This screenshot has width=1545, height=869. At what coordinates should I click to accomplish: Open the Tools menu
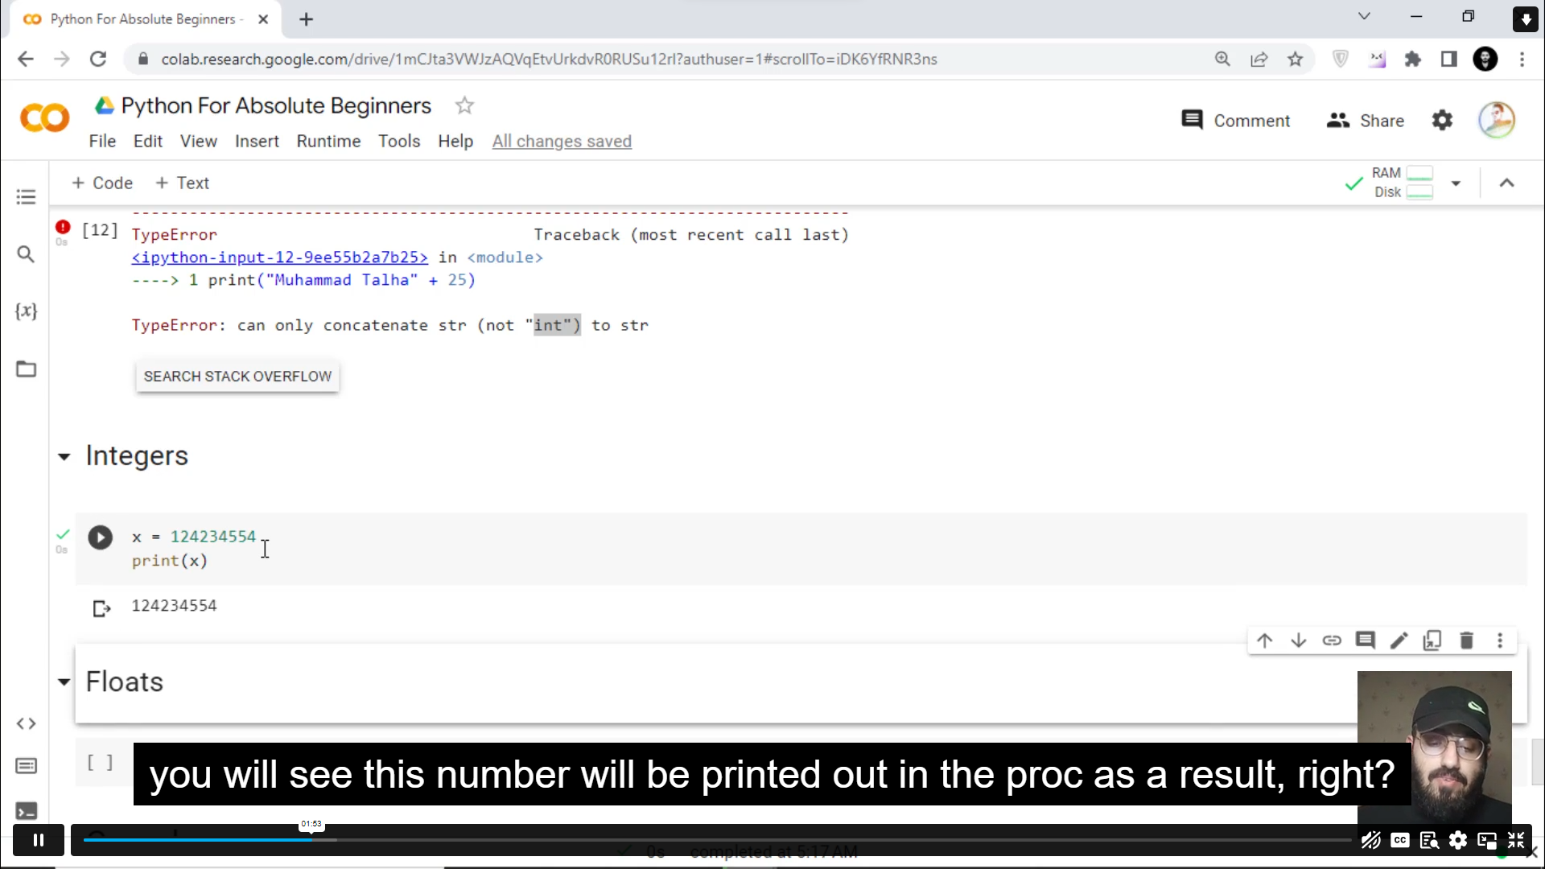(x=399, y=141)
